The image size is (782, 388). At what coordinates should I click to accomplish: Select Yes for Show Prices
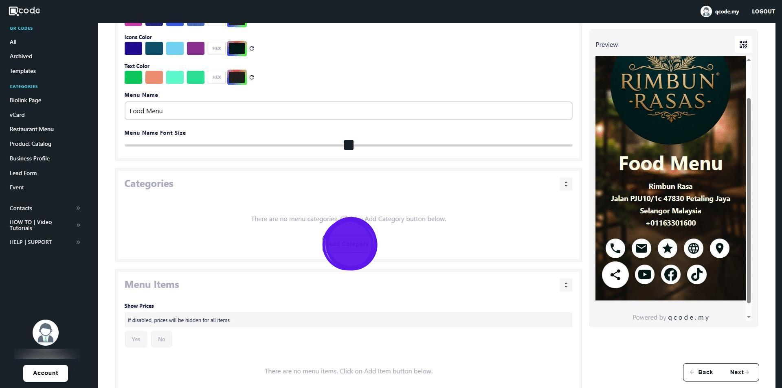tap(136, 339)
